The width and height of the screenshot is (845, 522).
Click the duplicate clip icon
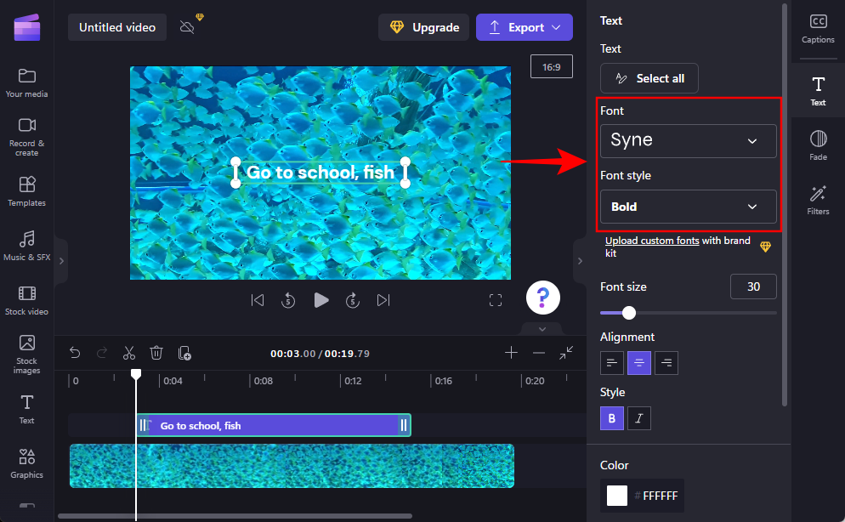(184, 353)
